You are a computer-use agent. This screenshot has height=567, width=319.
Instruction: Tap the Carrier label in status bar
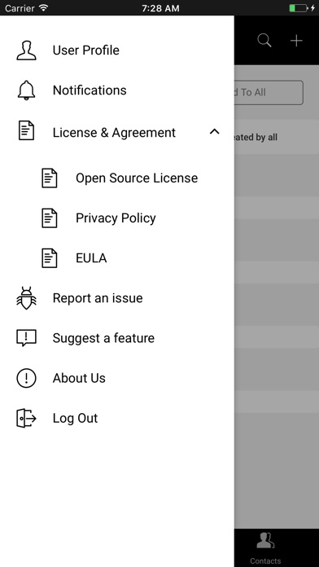click(20, 8)
